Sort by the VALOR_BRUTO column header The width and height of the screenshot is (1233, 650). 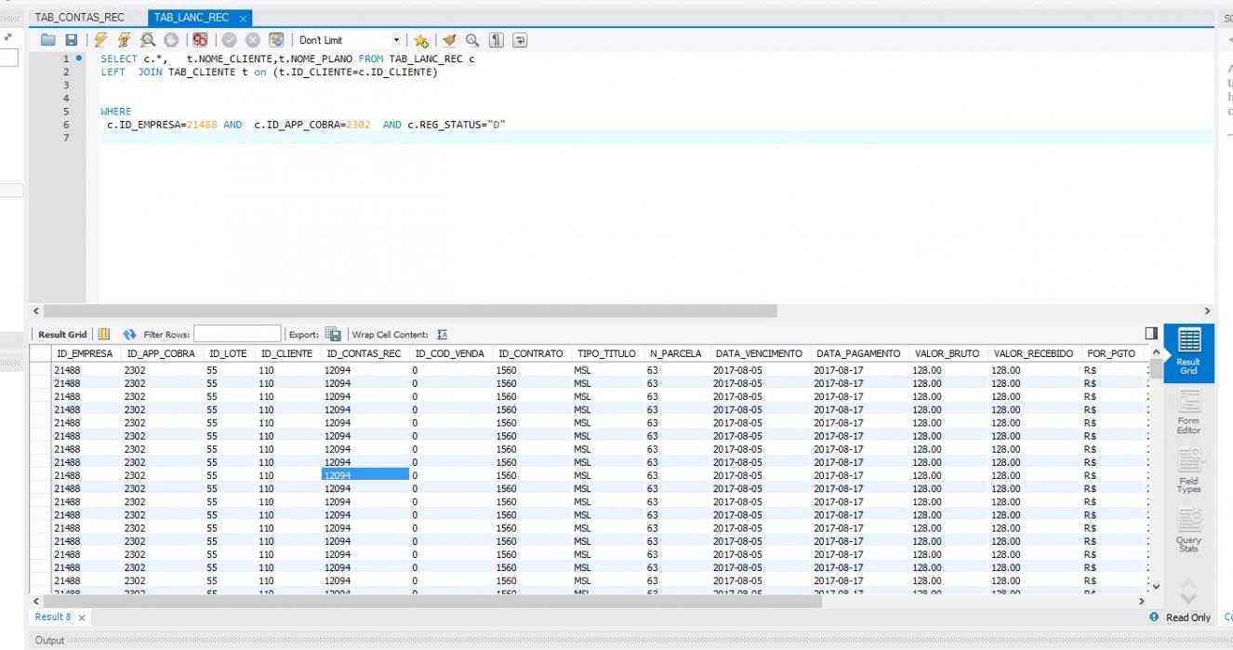[x=947, y=354]
